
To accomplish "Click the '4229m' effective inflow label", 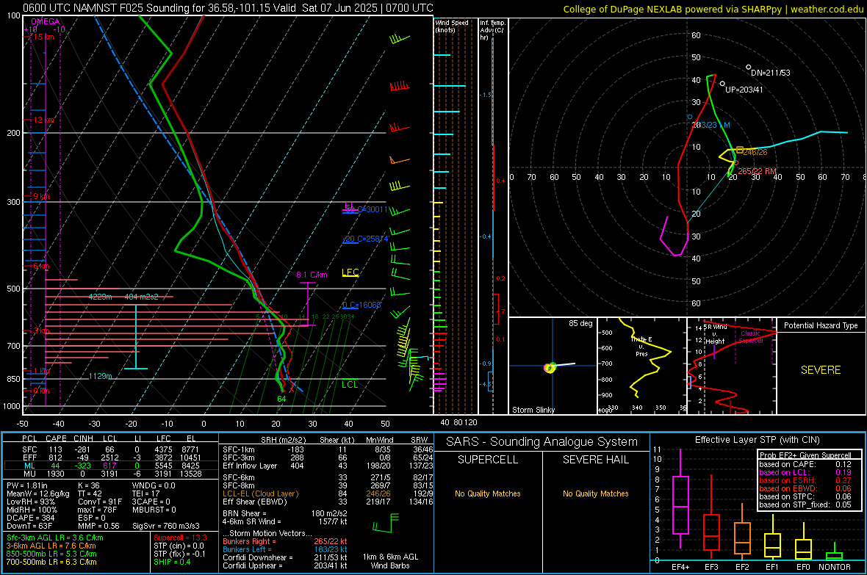I will tap(101, 297).
